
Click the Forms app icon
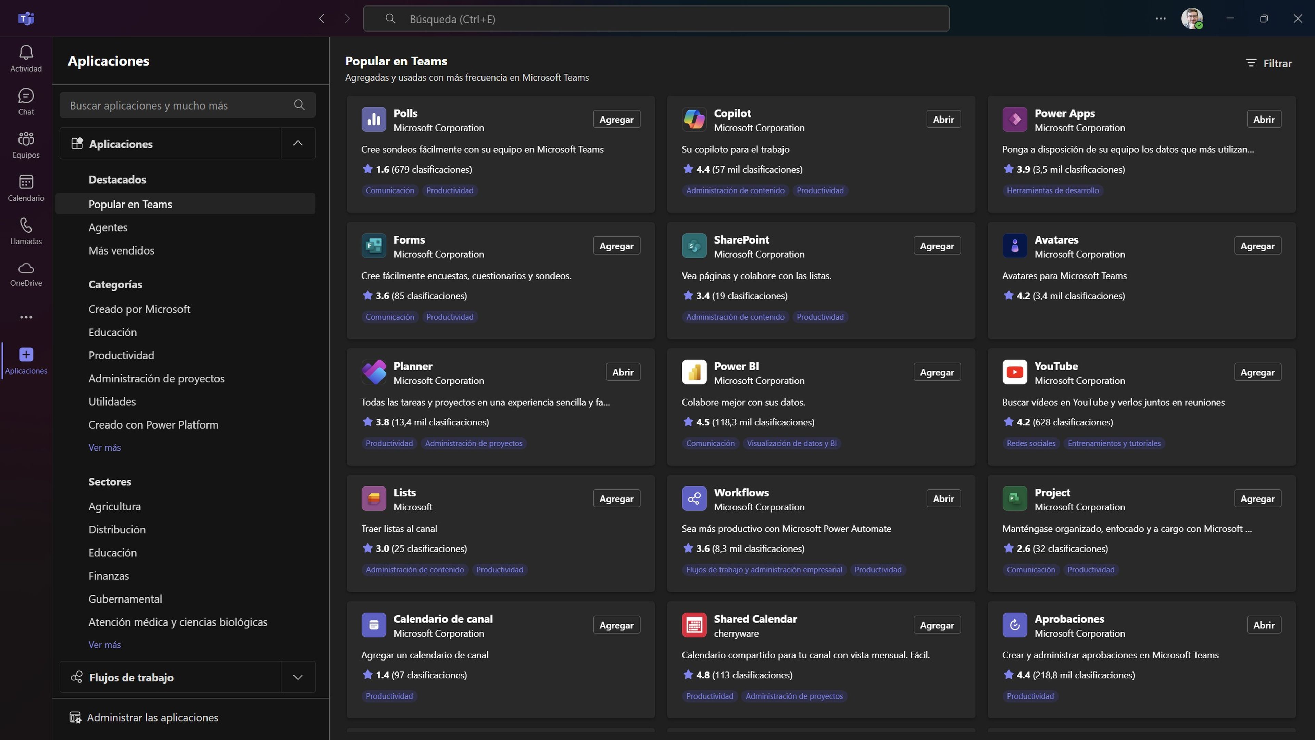pos(374,246)
